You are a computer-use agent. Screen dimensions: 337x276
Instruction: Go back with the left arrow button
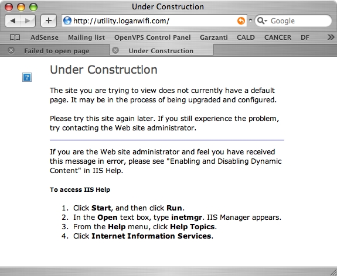click(x=12, y=21)
